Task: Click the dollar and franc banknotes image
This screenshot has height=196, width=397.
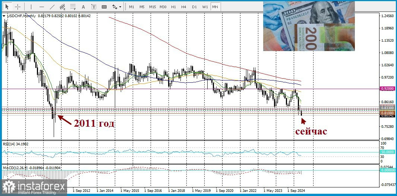Action: pos(309,26)
